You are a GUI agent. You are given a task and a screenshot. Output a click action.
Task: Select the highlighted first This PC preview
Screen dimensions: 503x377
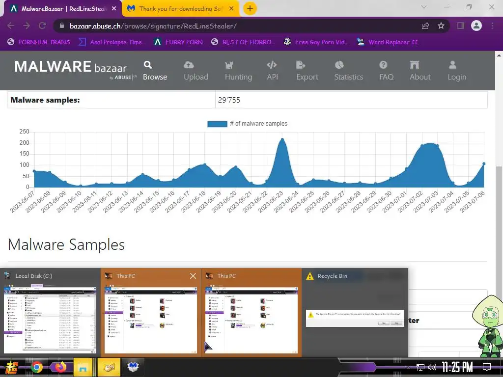(x=151, y=313)
